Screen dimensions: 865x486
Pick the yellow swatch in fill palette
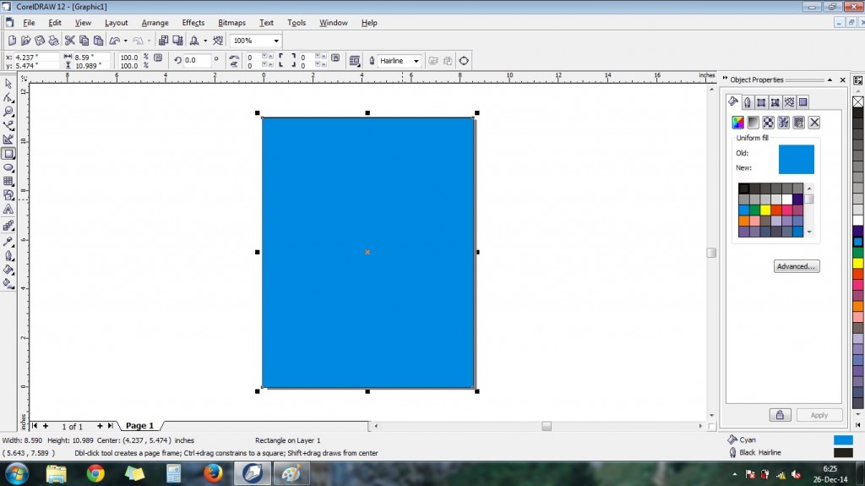765,210
